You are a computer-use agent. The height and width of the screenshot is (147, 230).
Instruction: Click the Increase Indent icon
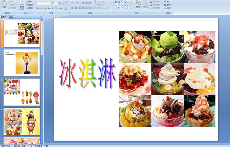(86, 3)
